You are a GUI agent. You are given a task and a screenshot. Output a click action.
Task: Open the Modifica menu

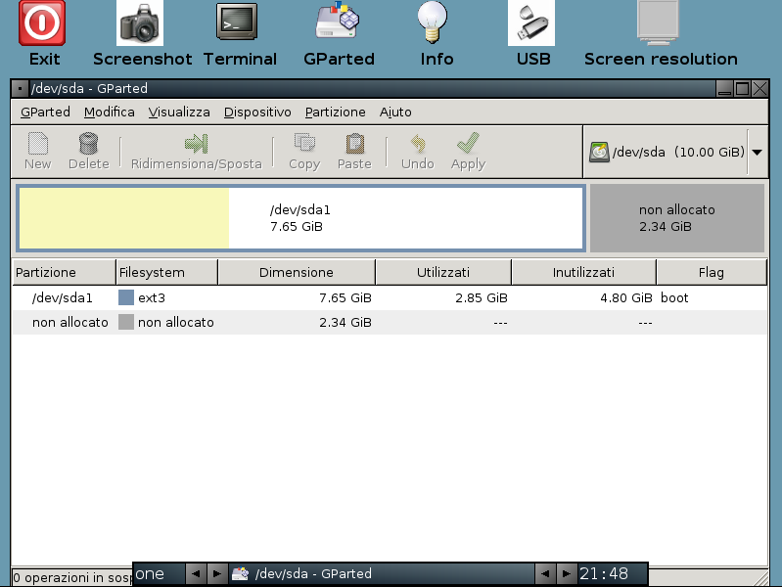[x=110, y=112]
